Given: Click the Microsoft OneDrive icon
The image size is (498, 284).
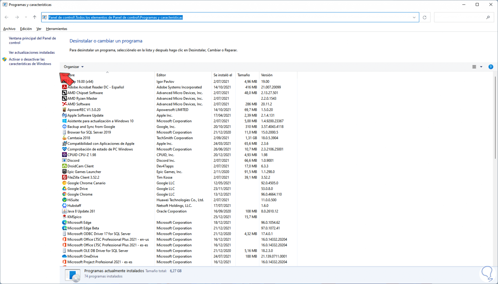Looking at the screenshot, I should (x=64, y=257).
